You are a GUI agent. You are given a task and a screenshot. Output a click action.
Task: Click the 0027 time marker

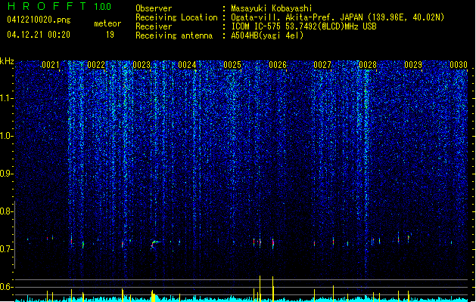pos(322,65)
